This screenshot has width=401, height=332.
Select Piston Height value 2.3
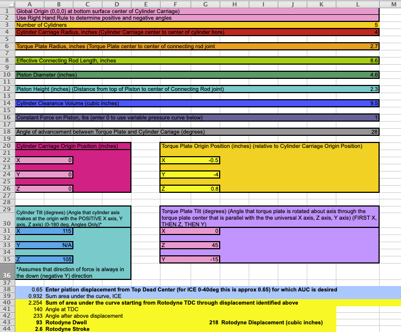pos(374,89)
